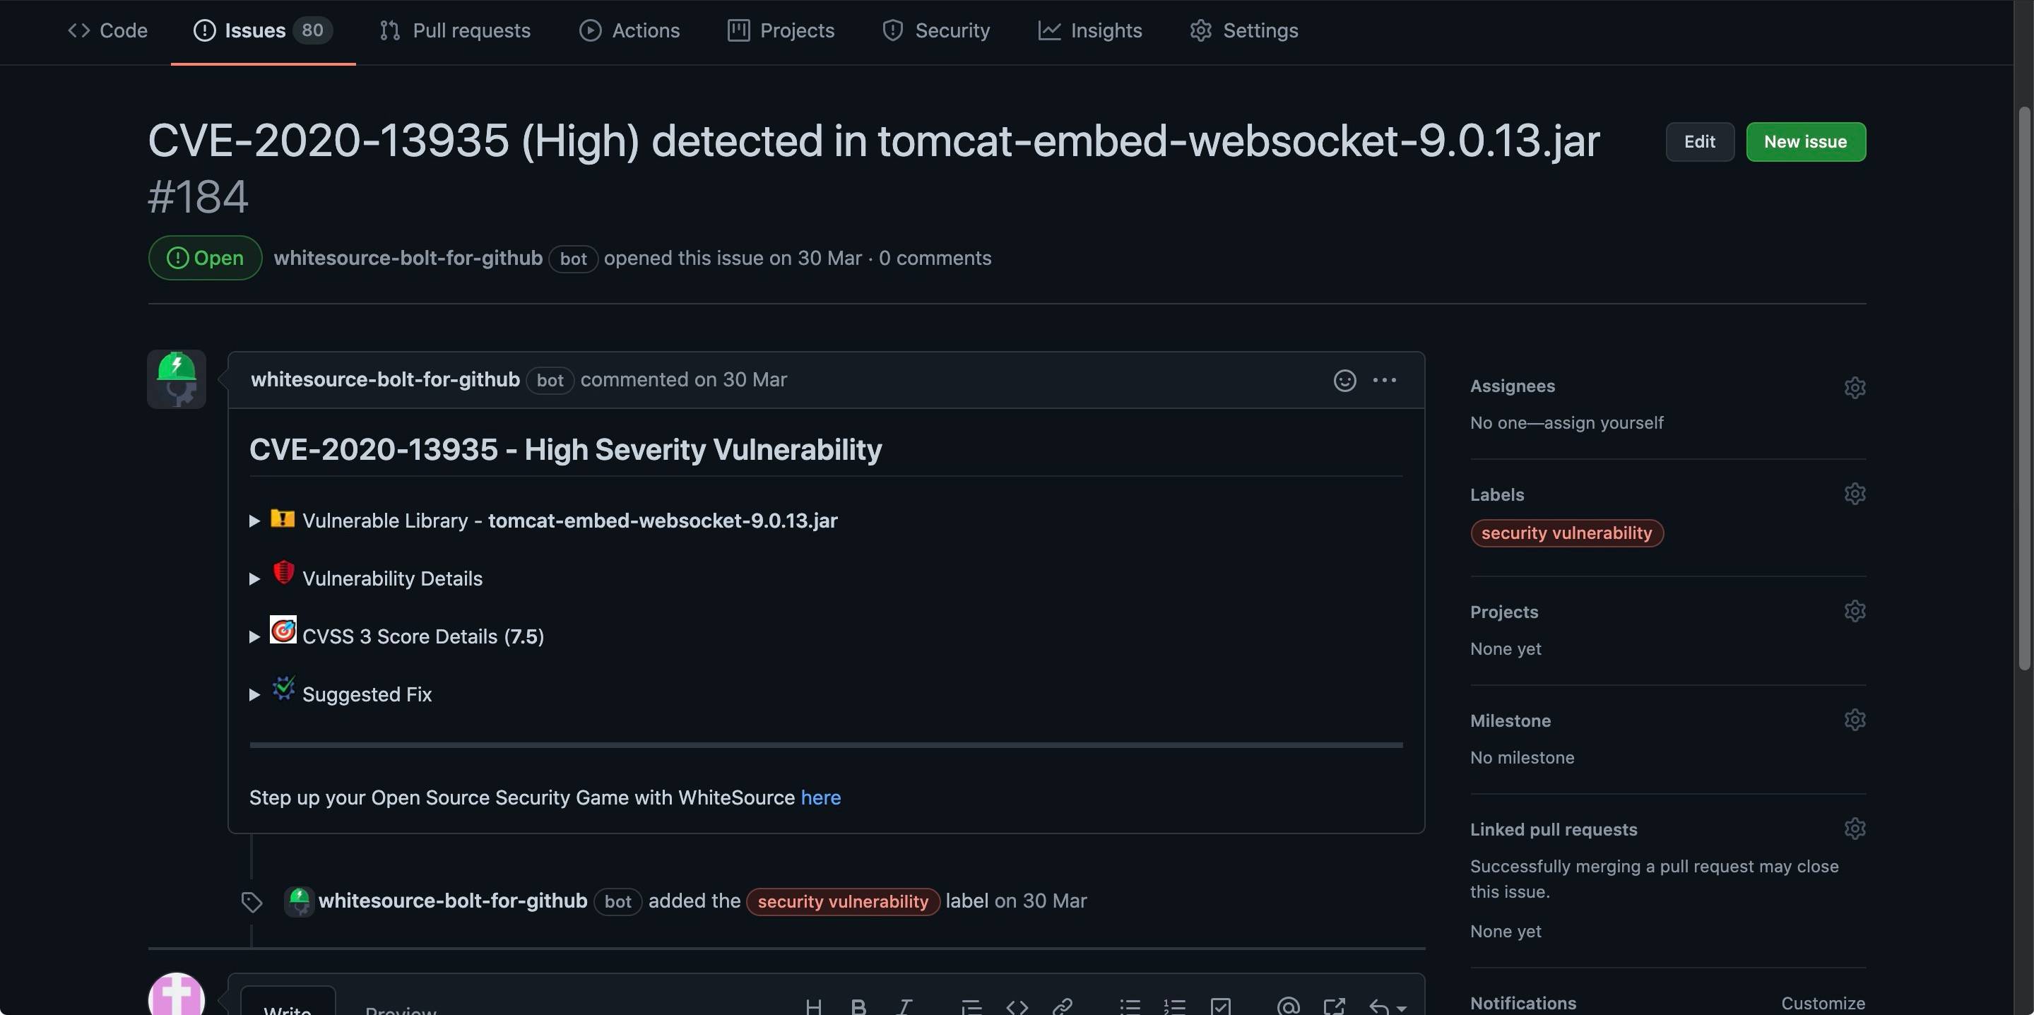Follow the WhiteSource 'here' link
The width and height of the screenshot is (2034, 1015).
point(820,798)
